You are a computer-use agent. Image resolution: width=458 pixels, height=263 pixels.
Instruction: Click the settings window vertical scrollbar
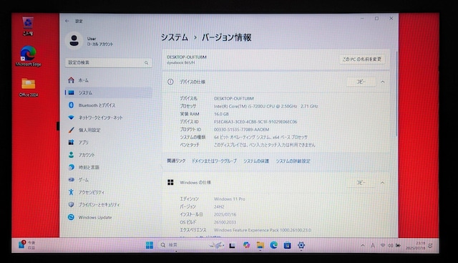click(x=396, y=94)
